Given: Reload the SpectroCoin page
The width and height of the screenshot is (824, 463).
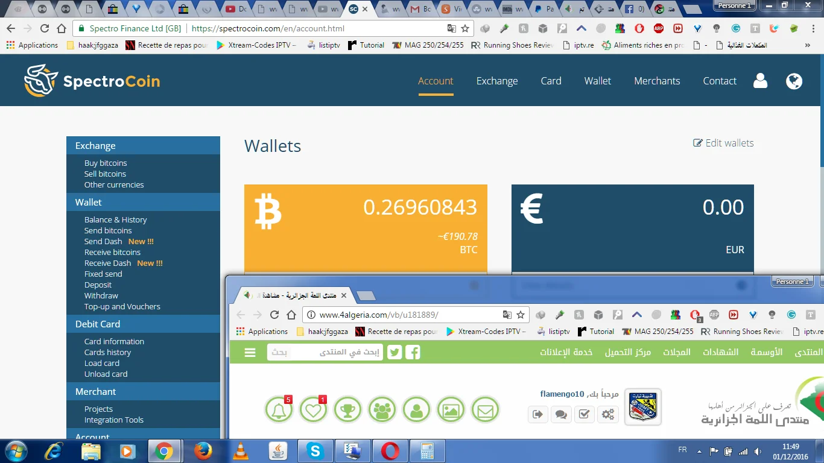Looking at the screenshot, I should point(45,28).
